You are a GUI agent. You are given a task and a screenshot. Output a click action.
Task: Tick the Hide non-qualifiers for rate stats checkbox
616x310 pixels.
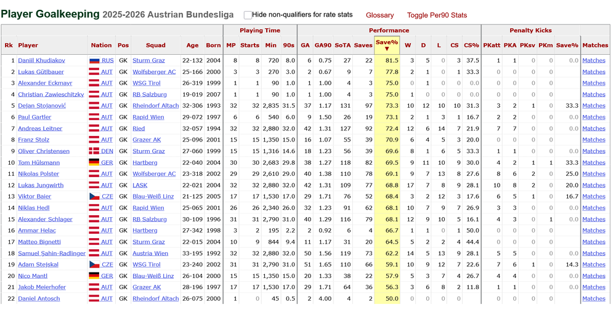pyautogui.click(x=248, y=15)
